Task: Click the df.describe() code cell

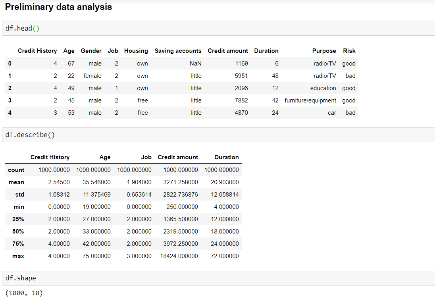Action: 219,135
